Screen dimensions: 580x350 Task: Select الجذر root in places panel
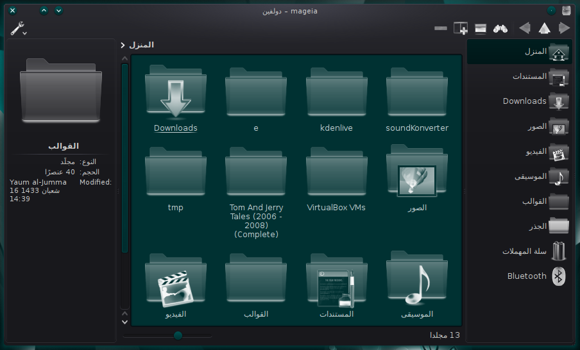click(519, 226)
